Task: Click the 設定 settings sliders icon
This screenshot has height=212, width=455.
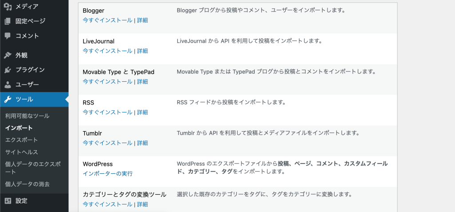Action: point(8,201)
